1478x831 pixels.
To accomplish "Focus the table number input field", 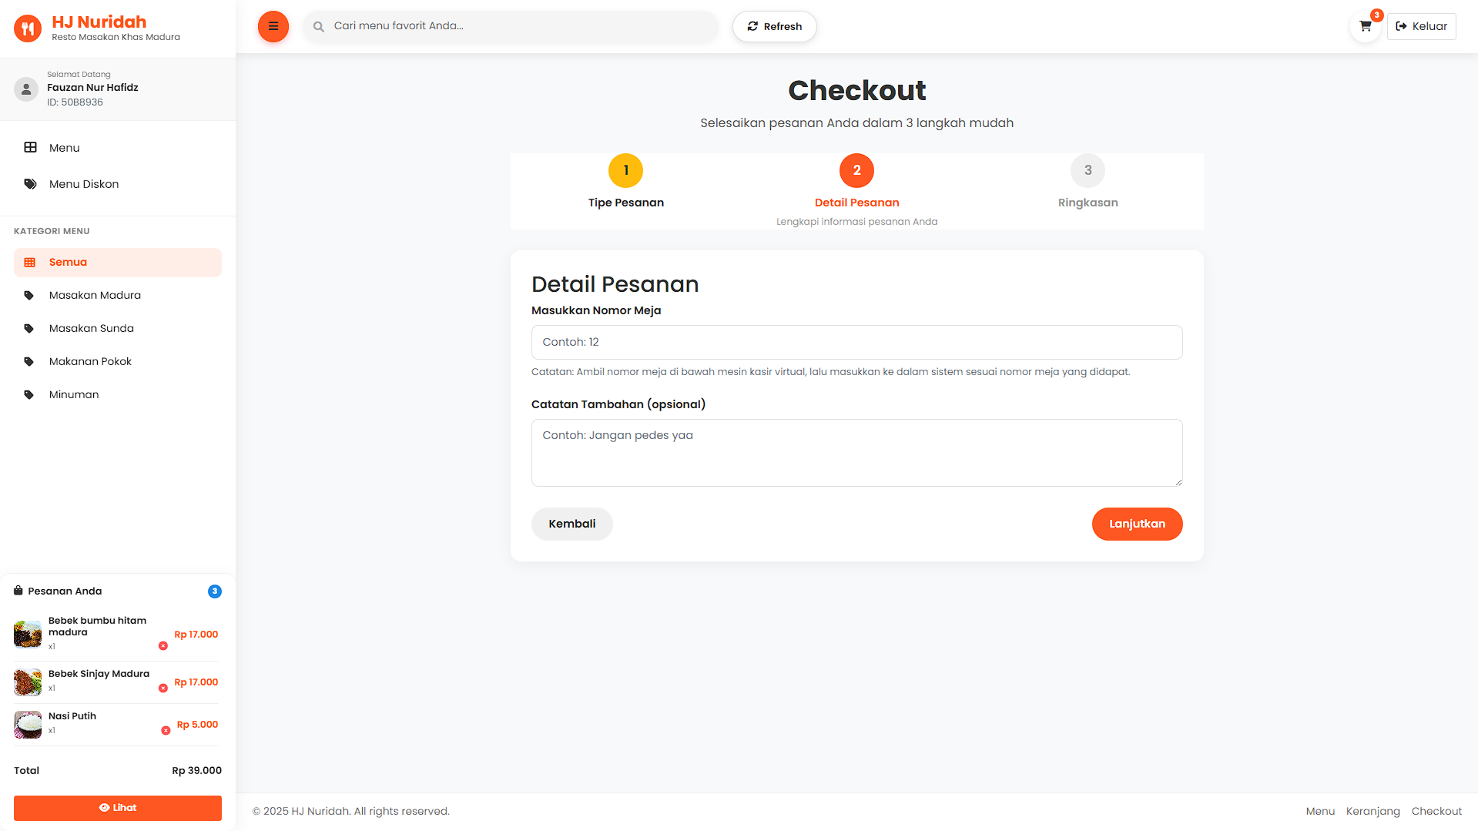I will (x=856, y=342).
